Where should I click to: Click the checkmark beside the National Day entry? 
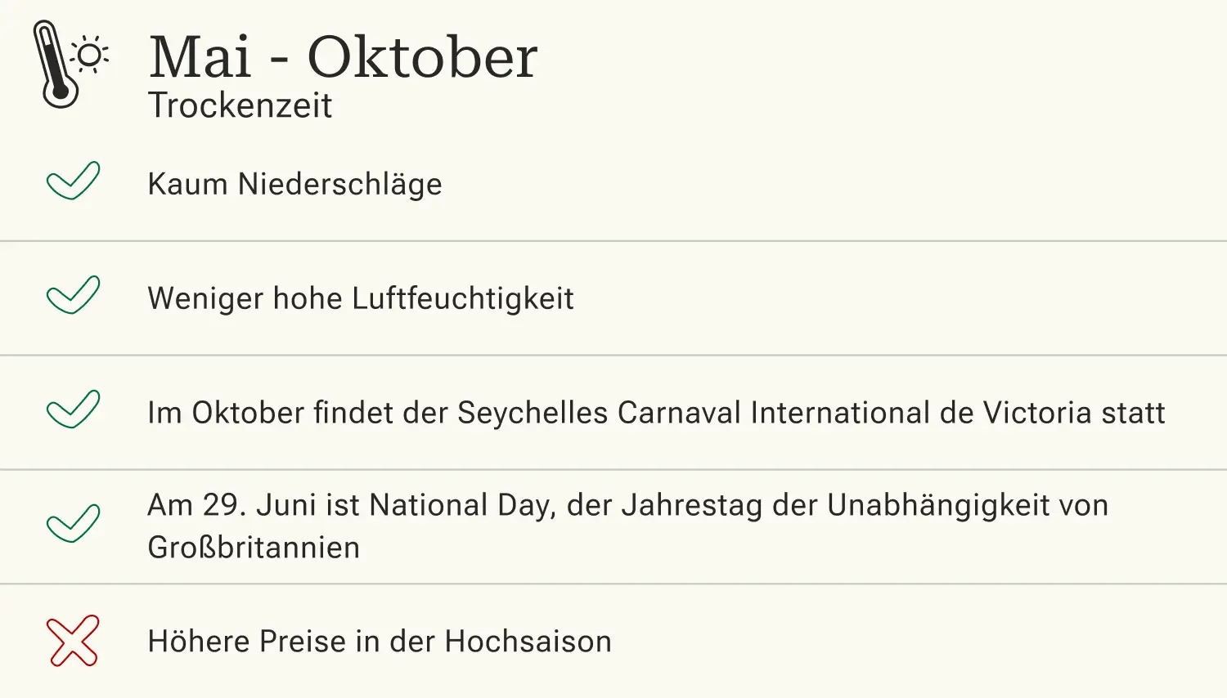click(x=74, y=524)
